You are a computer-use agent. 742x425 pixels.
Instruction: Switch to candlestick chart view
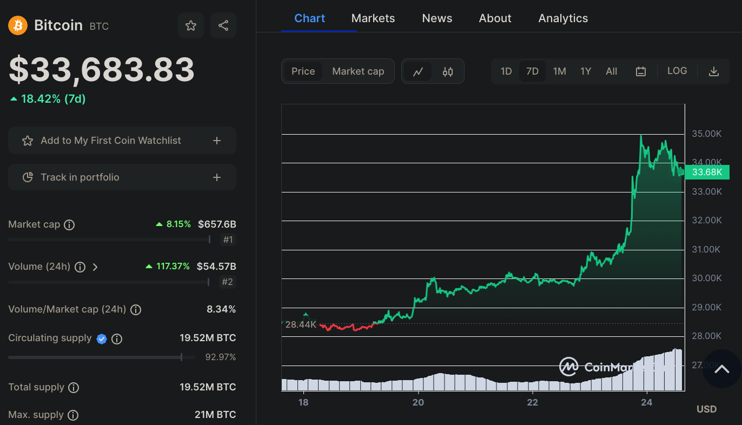pyautogui.click(x=448, y=71)
